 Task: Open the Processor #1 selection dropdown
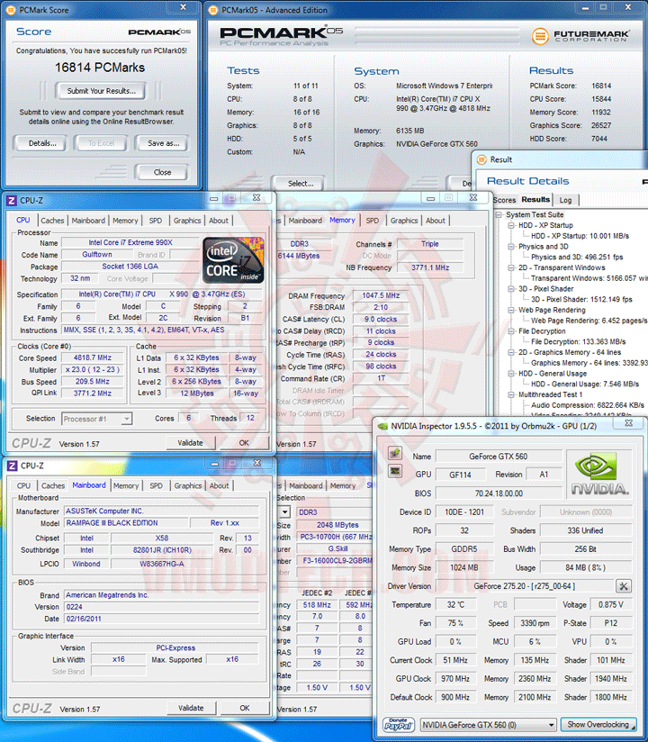126,419
